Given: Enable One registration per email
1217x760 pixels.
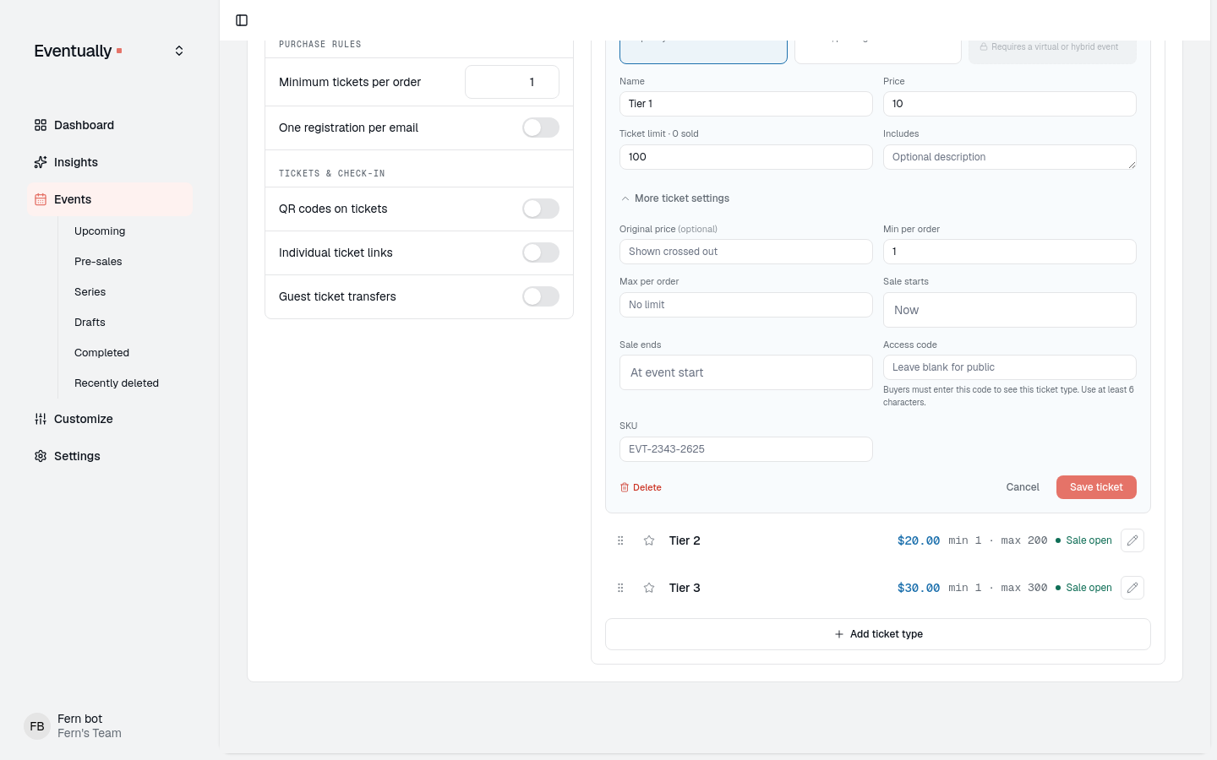Looking at the screenshot, I should 541,128.
